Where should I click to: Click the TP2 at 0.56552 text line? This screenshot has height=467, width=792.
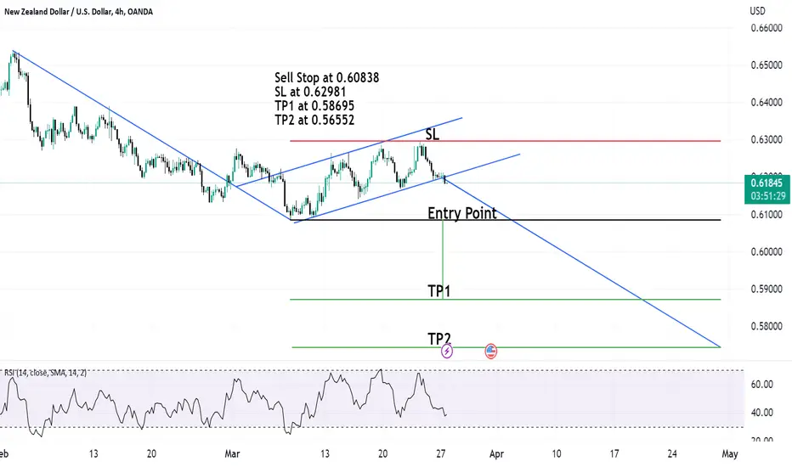click(314, 120)
